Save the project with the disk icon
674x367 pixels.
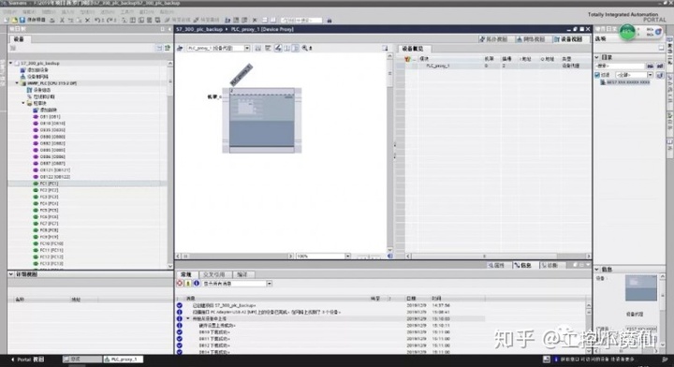coord(22,21)
